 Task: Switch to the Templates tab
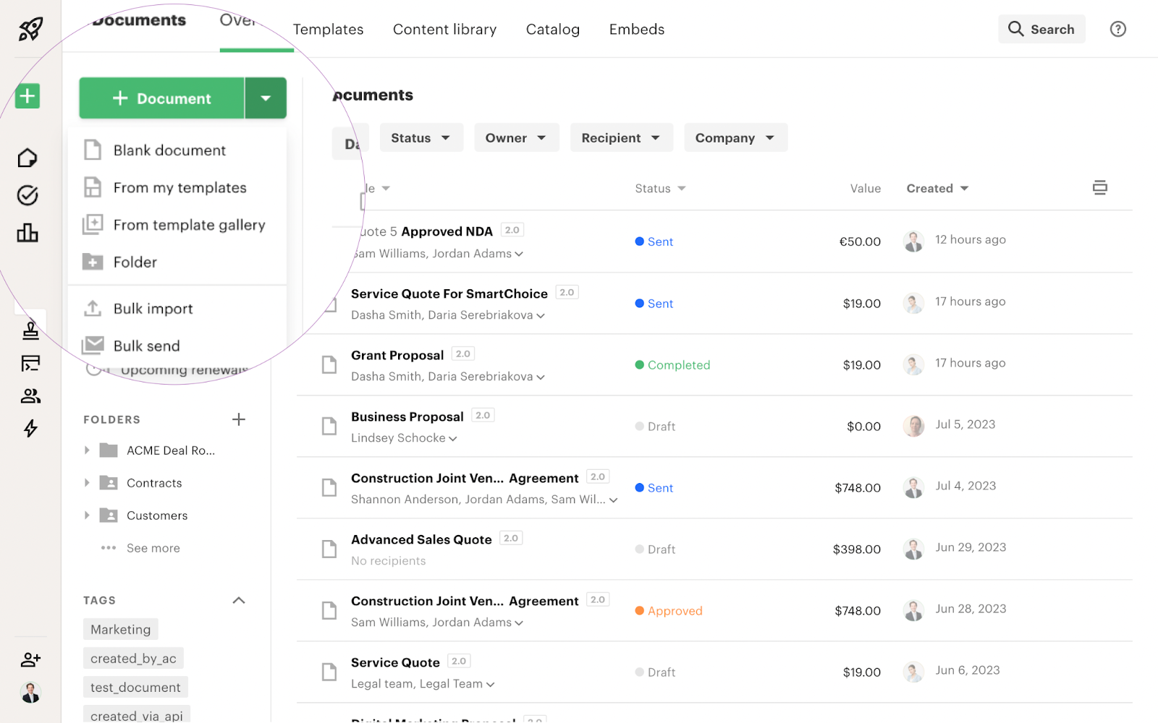[328, 29]
